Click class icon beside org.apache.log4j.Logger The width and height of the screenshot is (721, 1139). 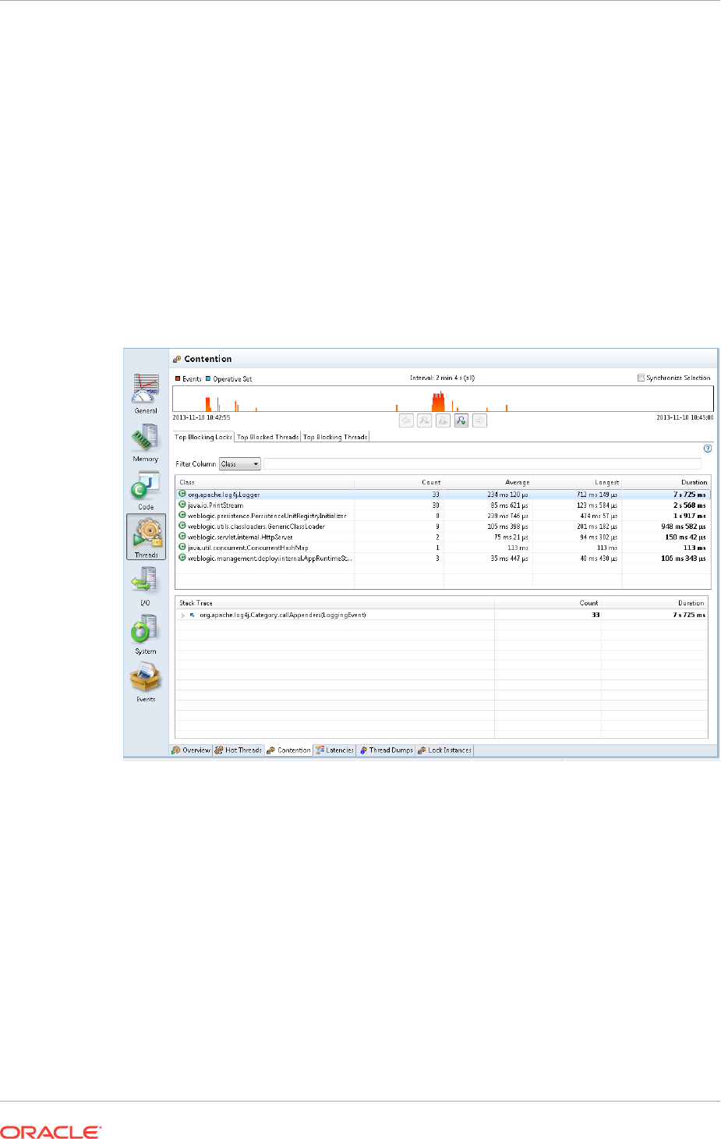coord(182,494)
